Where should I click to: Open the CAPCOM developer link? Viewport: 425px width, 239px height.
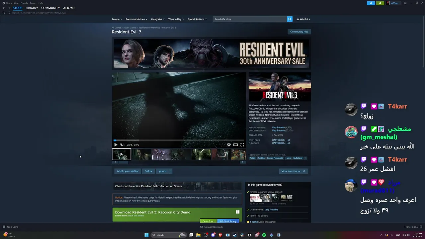(281, 140)
